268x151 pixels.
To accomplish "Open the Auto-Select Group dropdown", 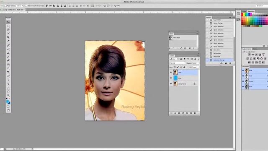I will coord(20,6).
